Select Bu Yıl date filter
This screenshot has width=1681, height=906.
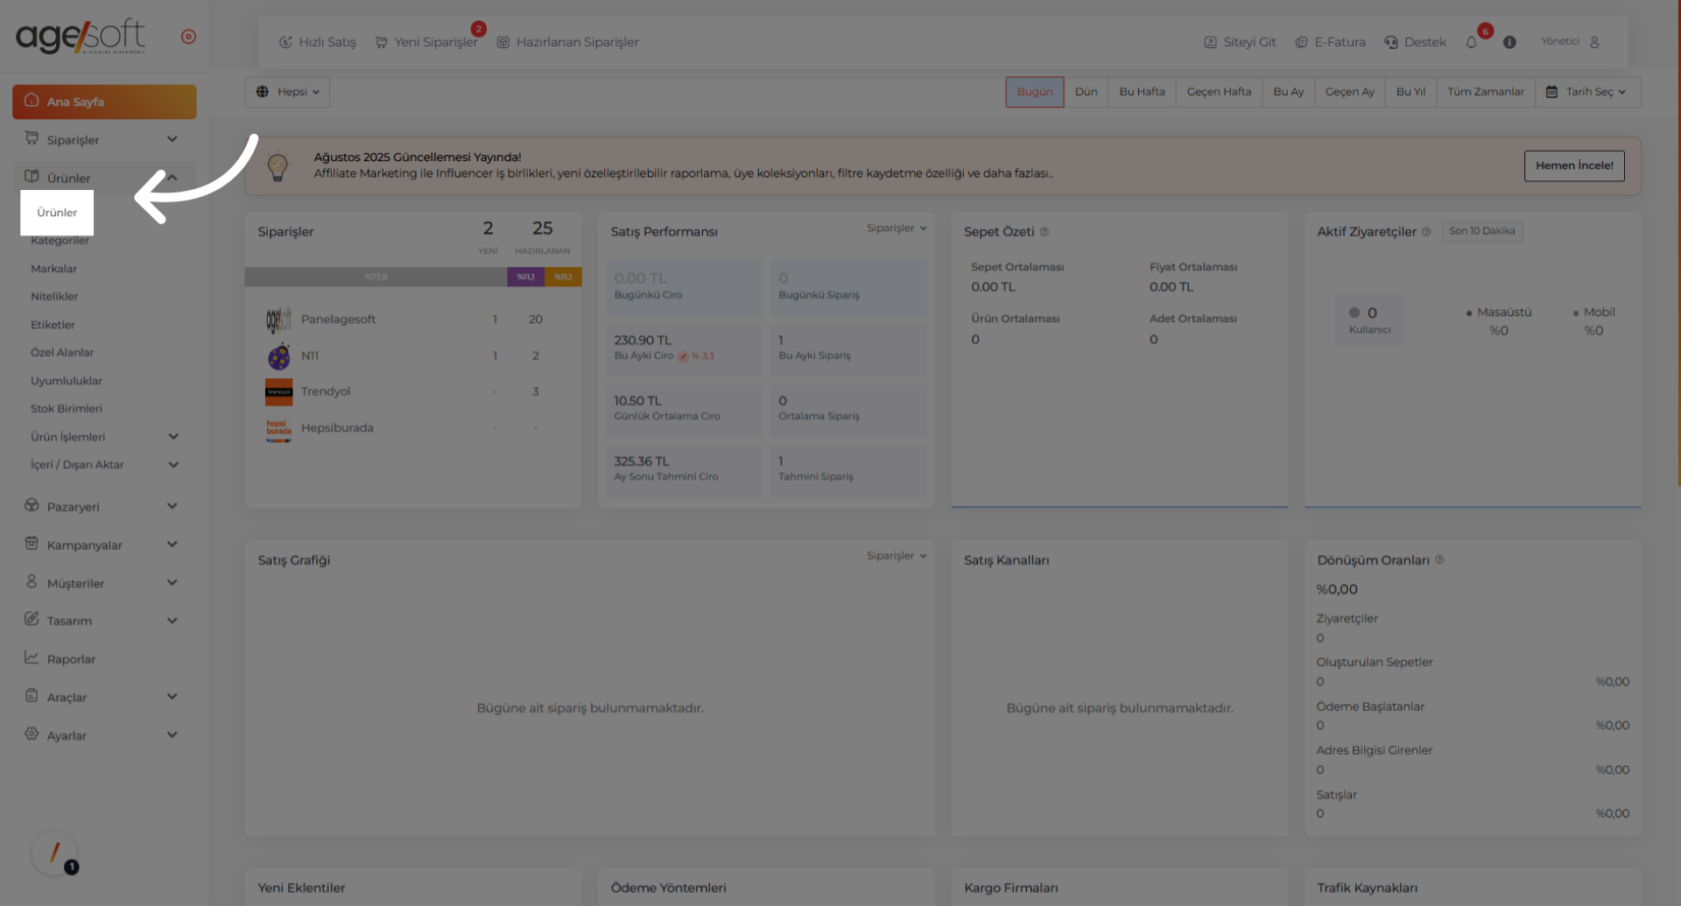coord(1410,92)
